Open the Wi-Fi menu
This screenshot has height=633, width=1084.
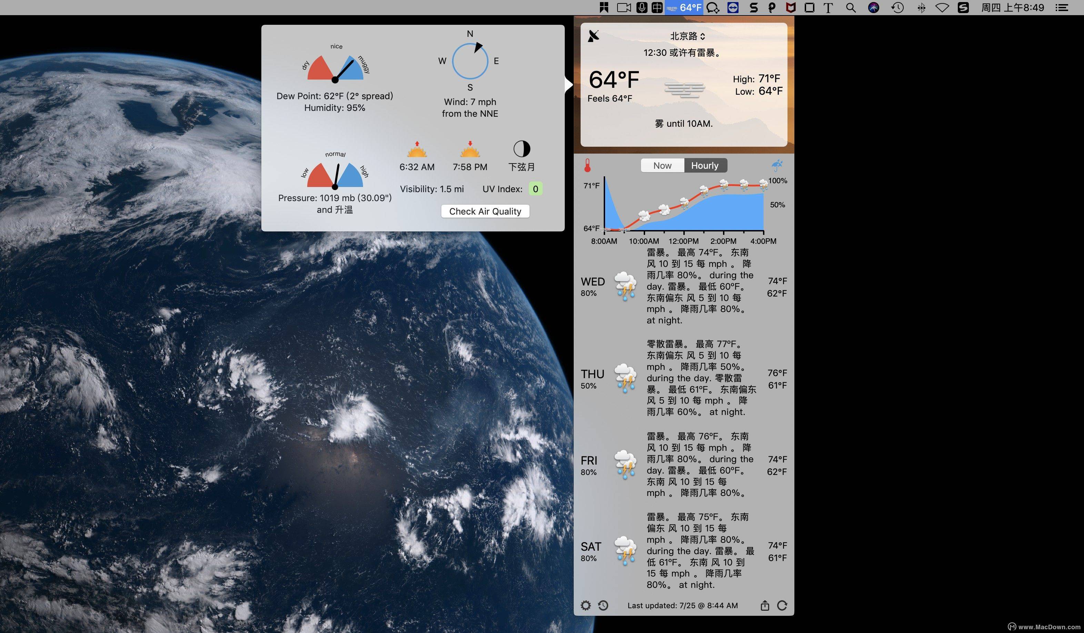(942, 8)
